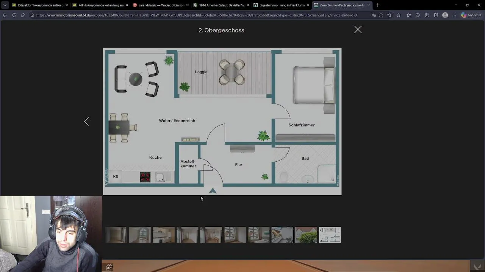Click the browser back arrow

[x=5, y=15]
